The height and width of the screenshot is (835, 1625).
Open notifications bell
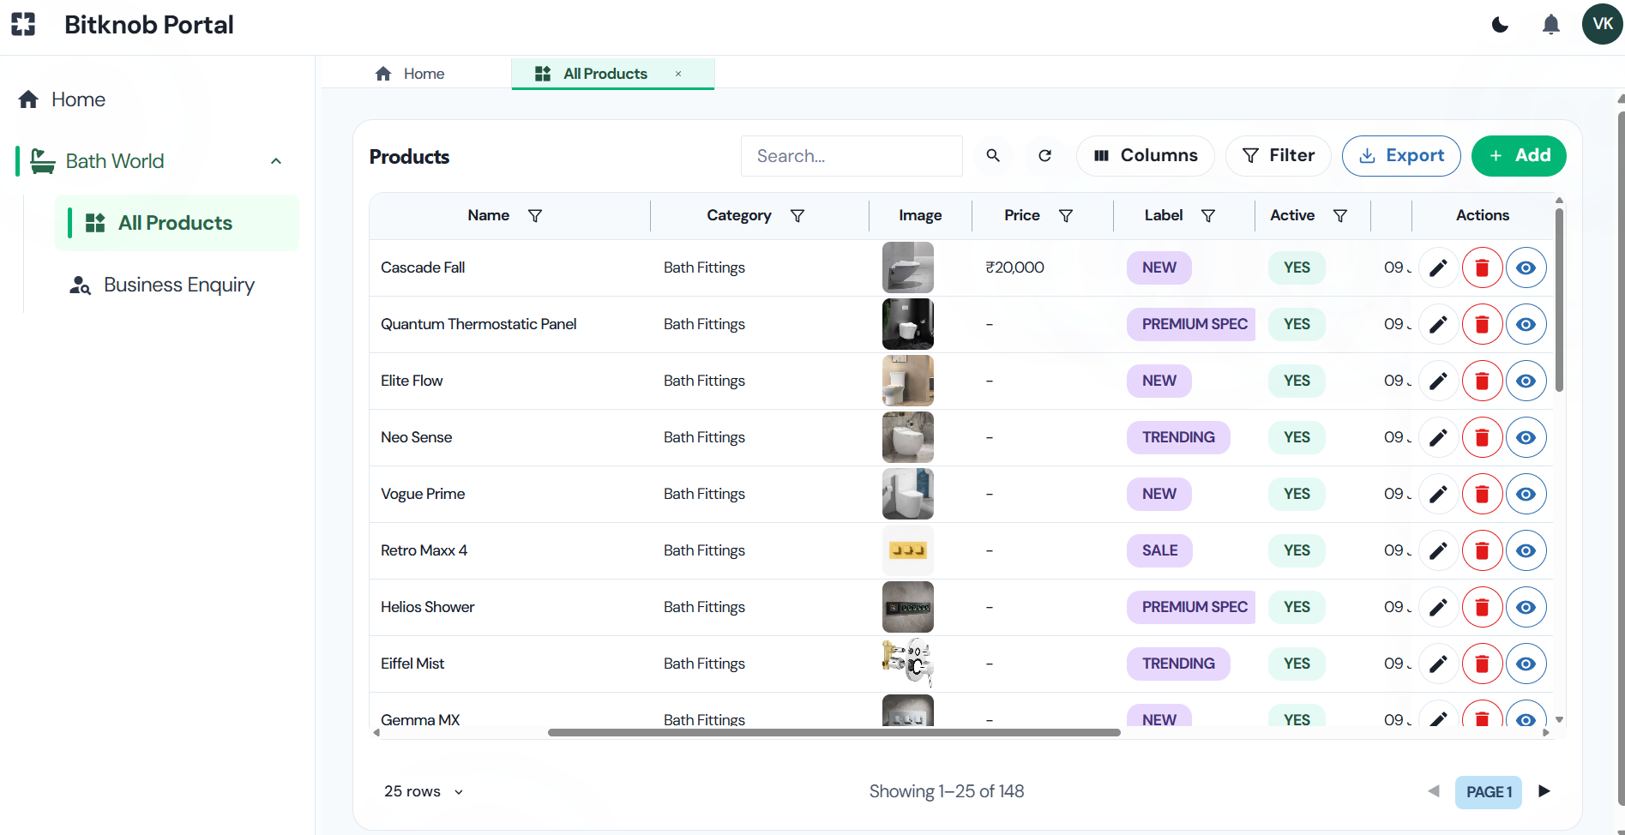(1551, 24)
